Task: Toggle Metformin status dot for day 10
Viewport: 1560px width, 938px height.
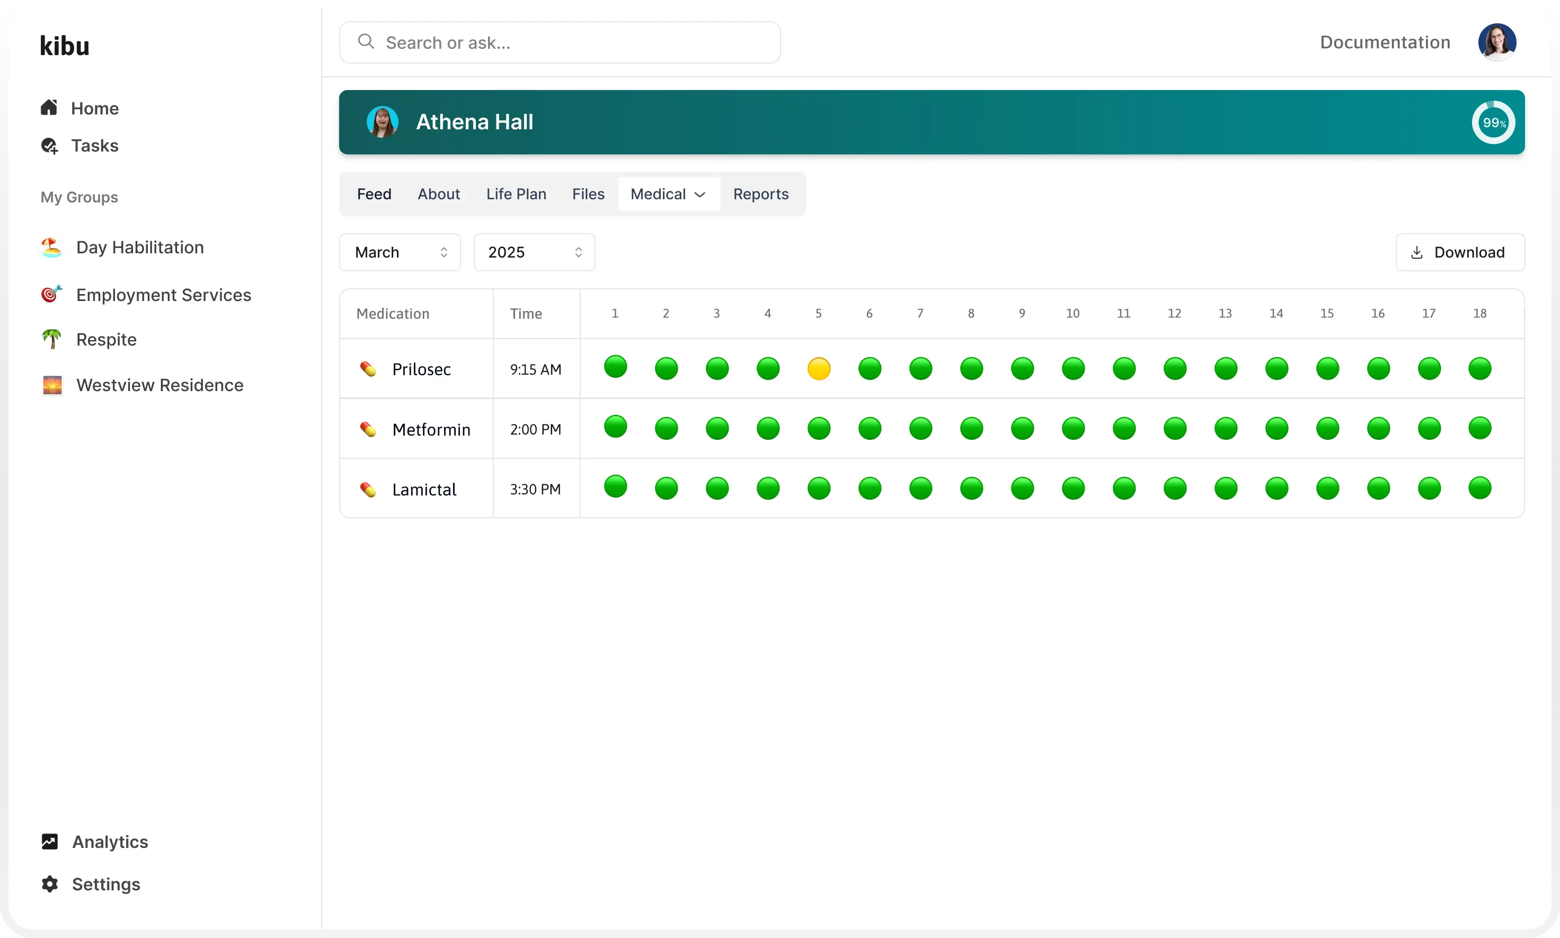Action: coord(1073,429)
